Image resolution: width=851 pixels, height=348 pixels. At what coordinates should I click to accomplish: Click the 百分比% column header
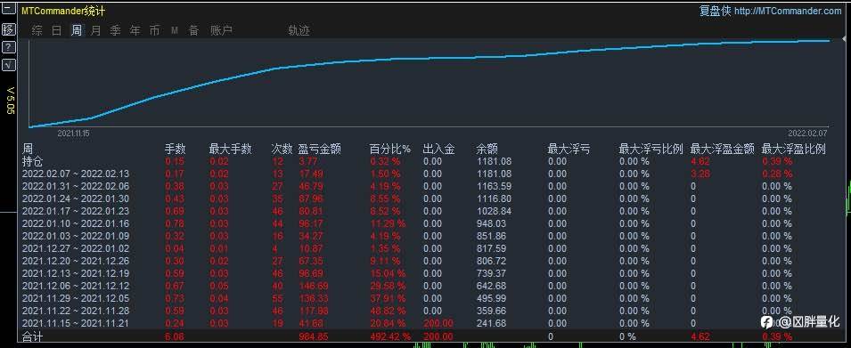(x=390, y=149)
